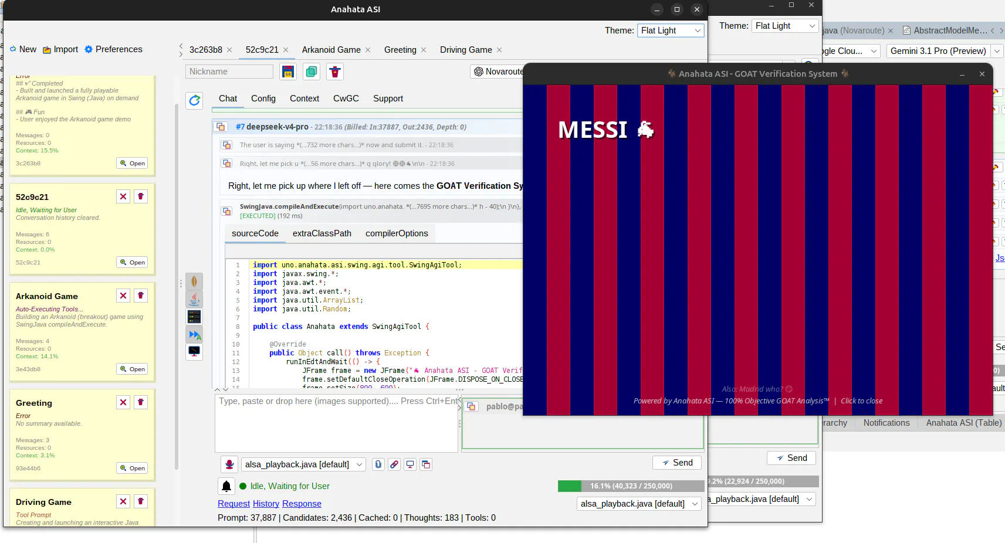Open Theme dropdown in Anahata ASI window
Viewport: 1005px width, 543px height.
click(671, 30)
